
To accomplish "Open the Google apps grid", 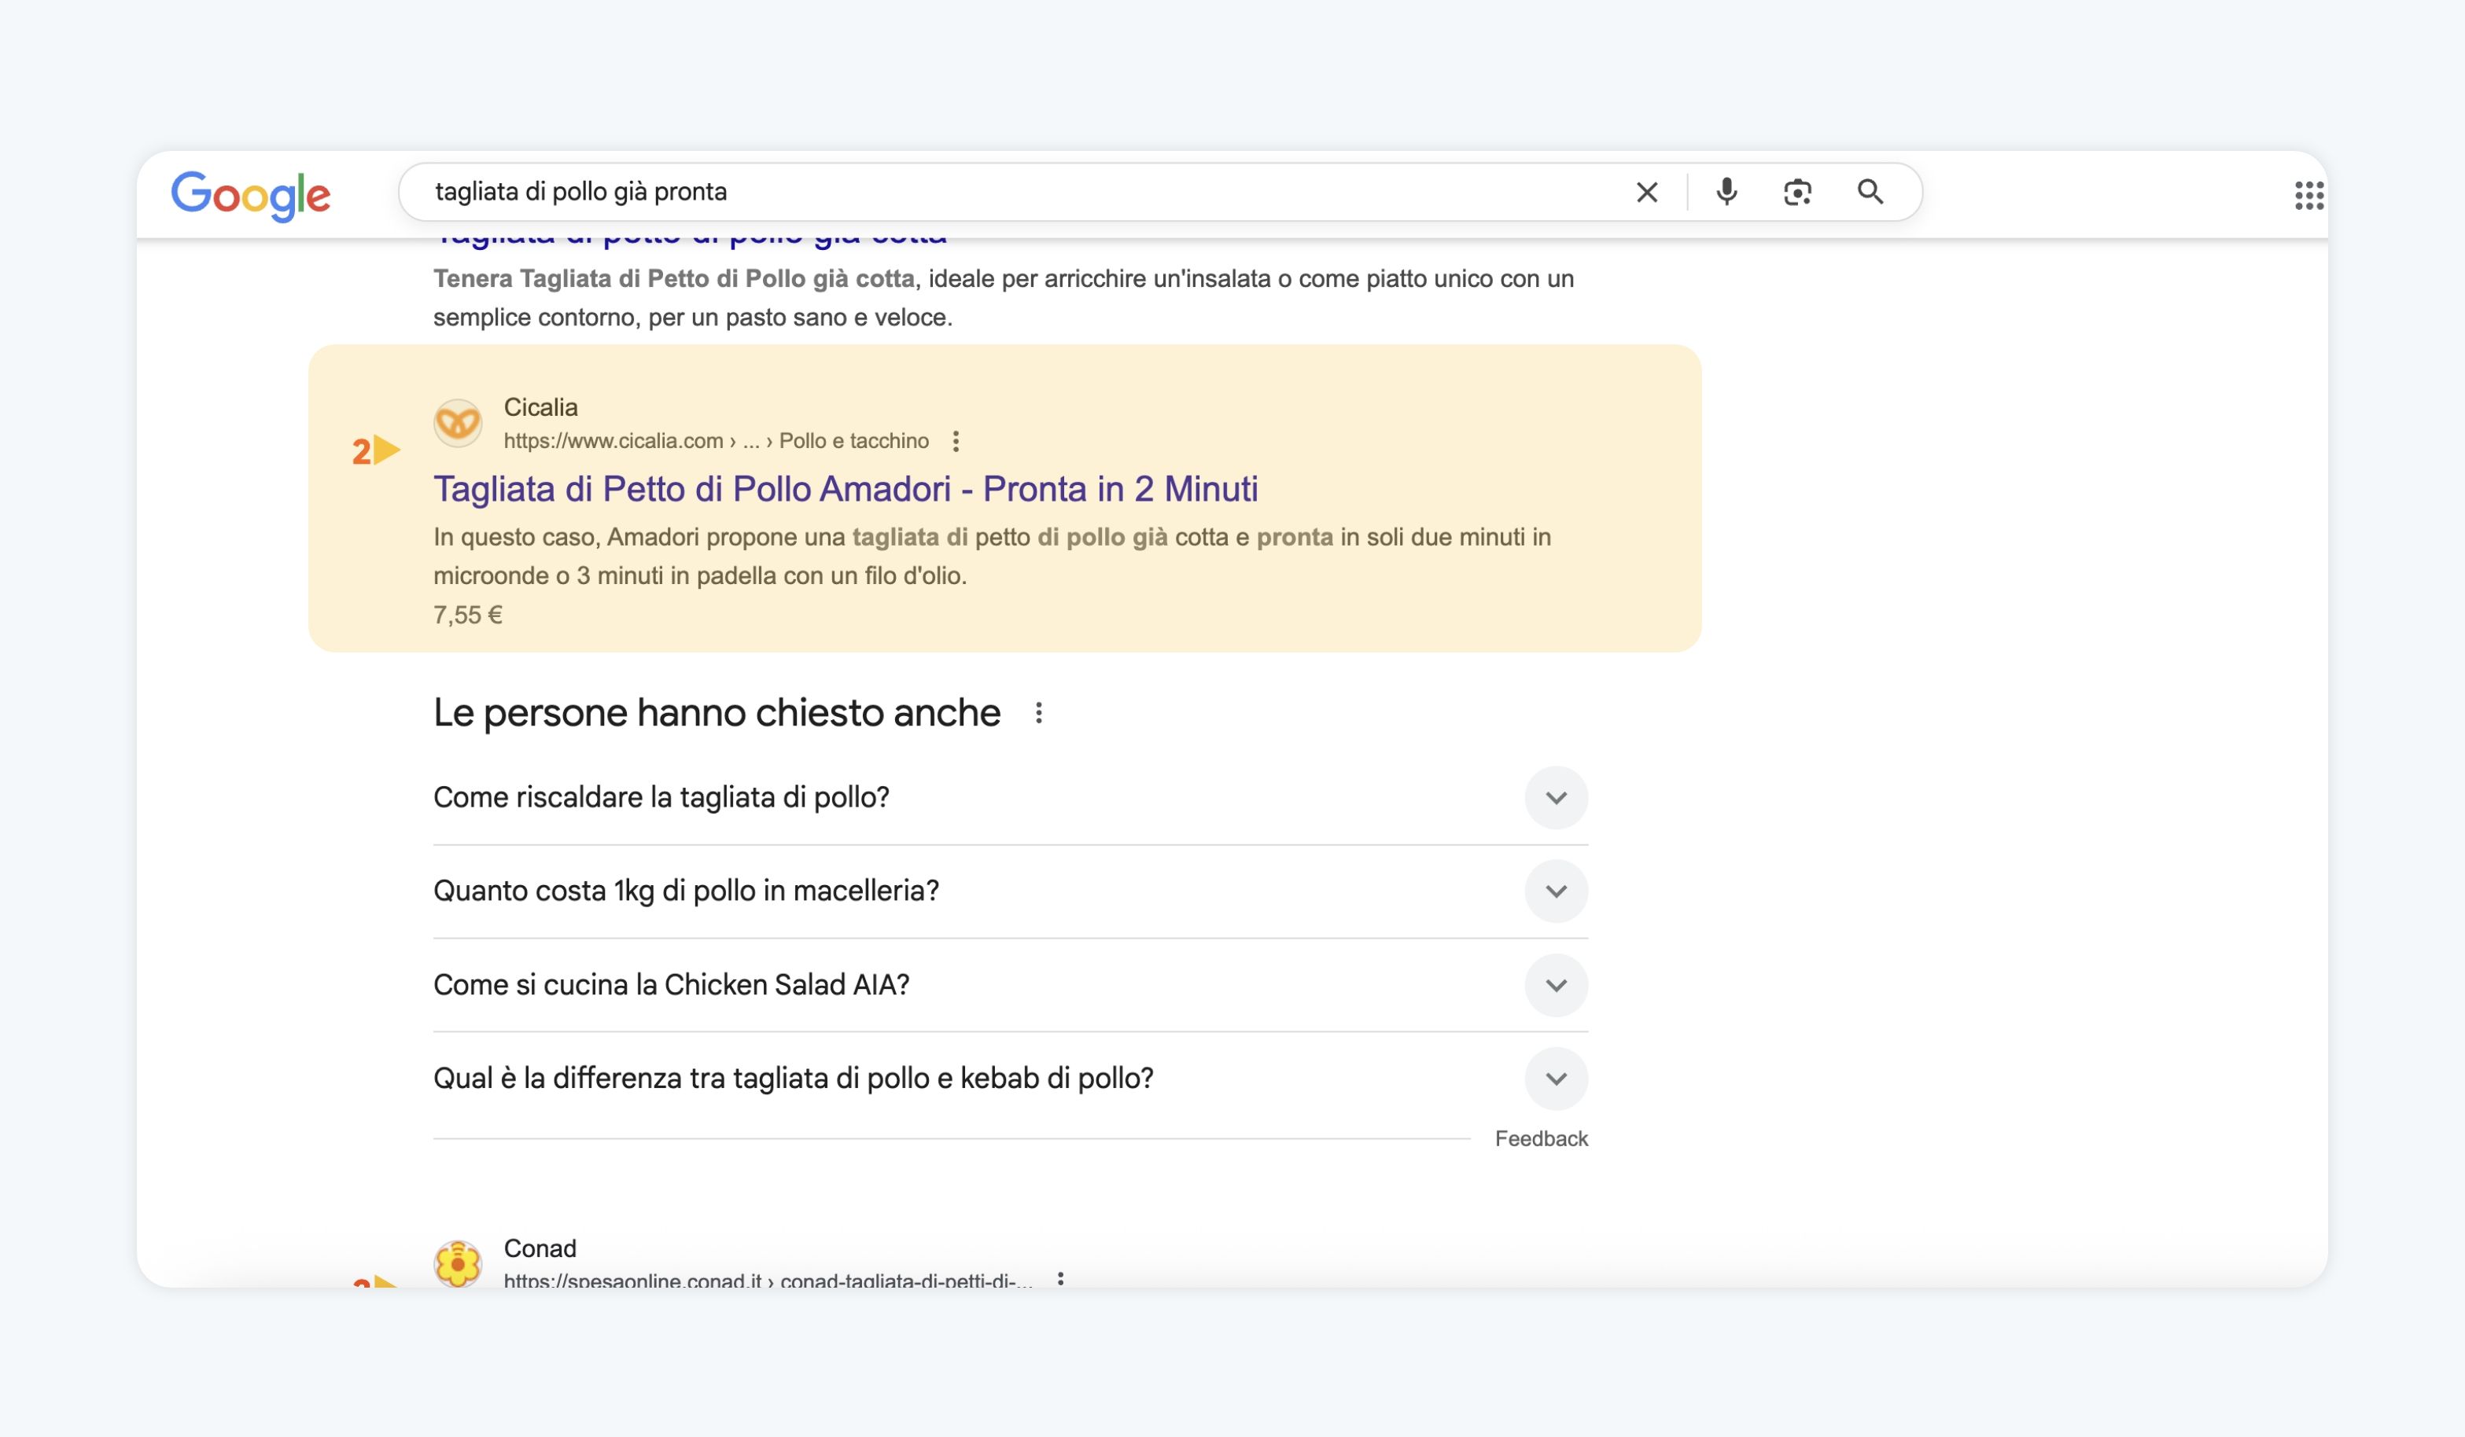I will tap(2308, 196).
